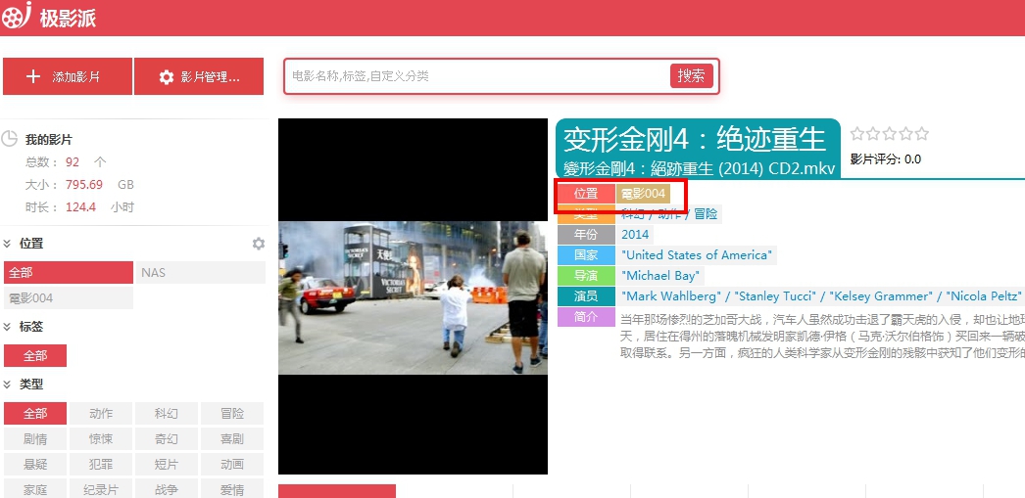
Task: Click the 简介 label
Action: 586,317
